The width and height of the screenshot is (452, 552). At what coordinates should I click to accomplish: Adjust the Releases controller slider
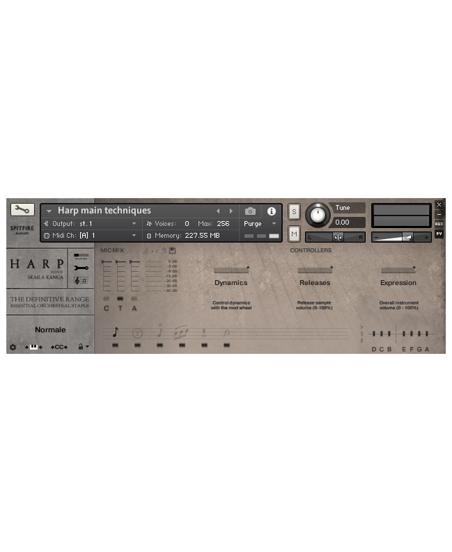click(315, 270)
